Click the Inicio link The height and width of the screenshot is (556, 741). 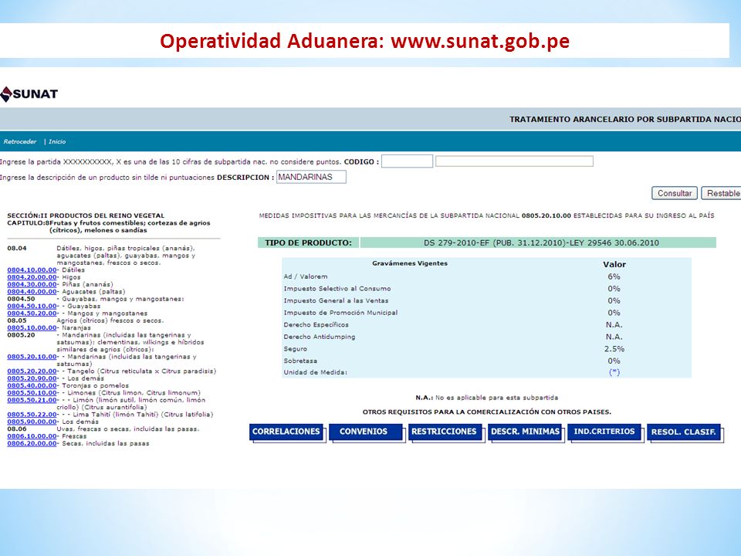pos(57,141)
